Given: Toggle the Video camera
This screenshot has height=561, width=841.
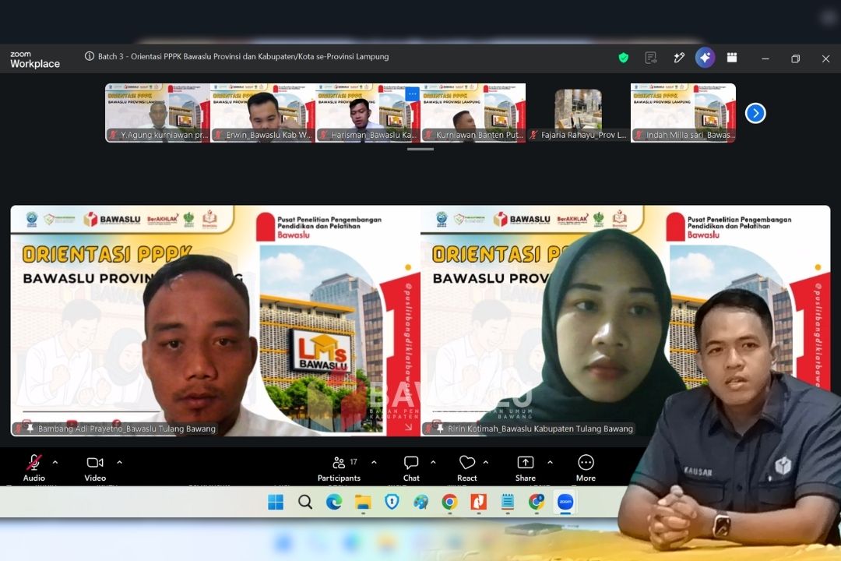Looking at the screenshot, I should point(95,468).
